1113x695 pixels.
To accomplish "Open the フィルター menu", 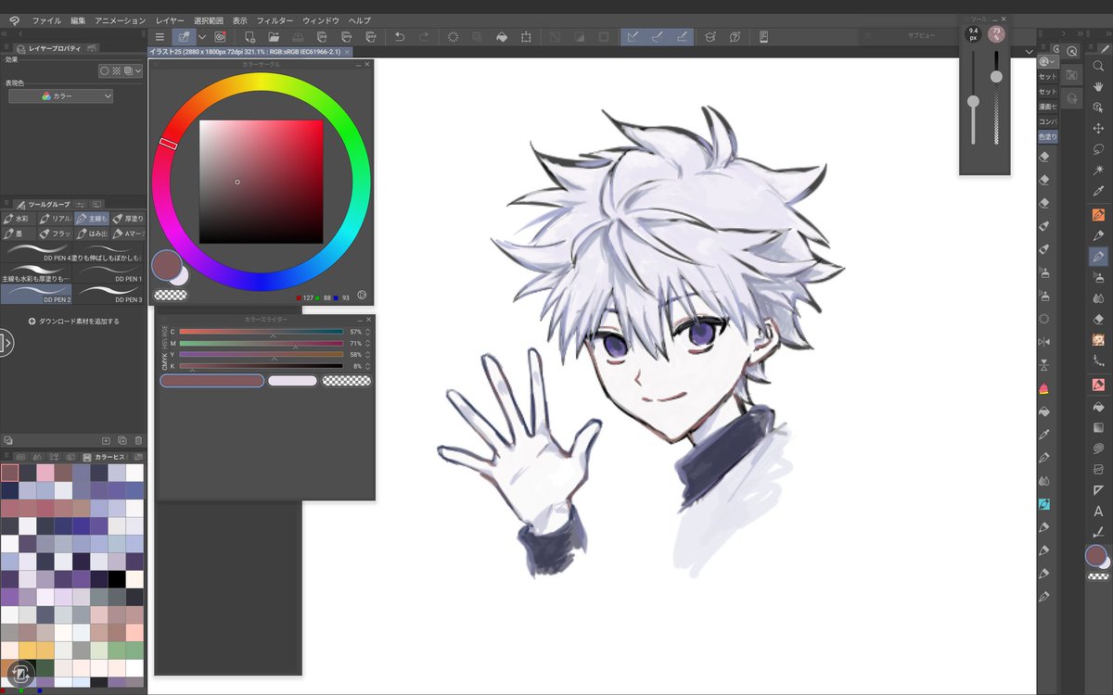I will click(x=275, y=20).
